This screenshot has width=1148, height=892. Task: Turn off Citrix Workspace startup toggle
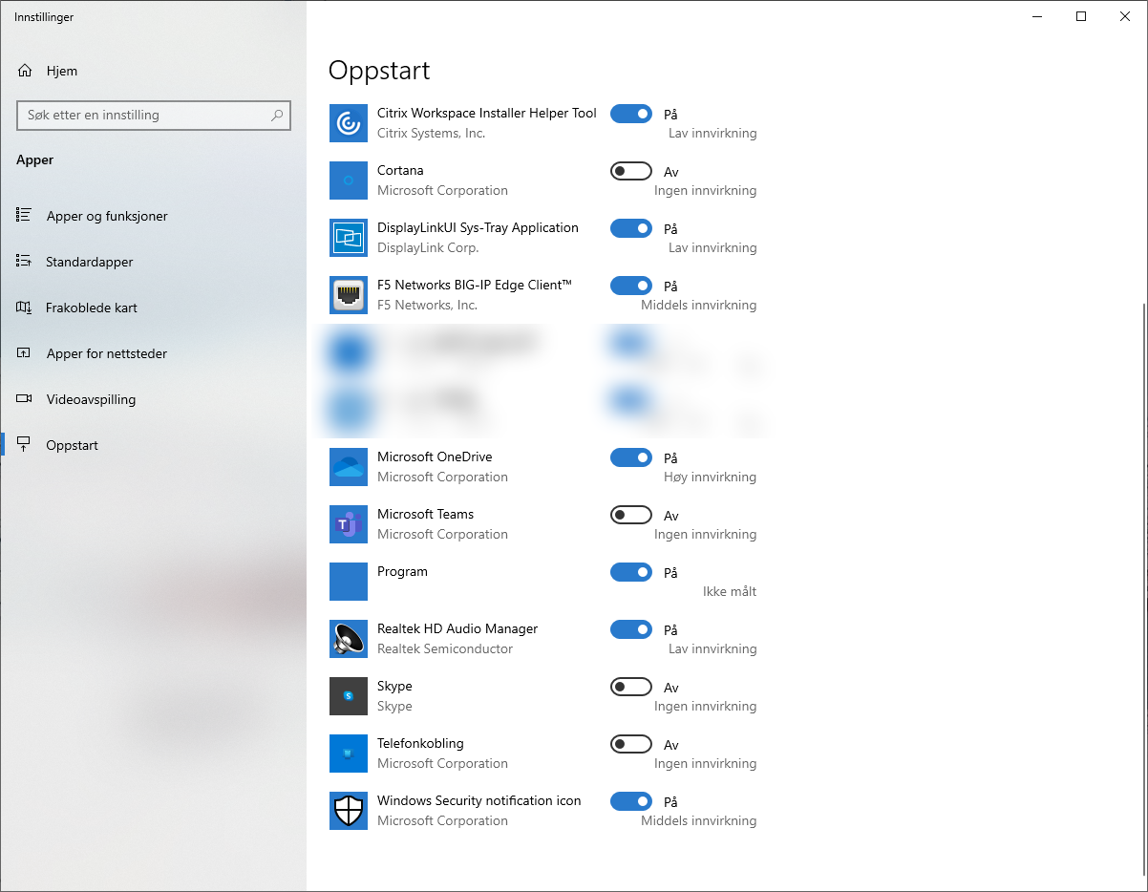click(x=631, y=114)
